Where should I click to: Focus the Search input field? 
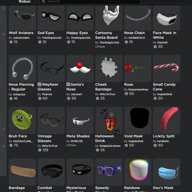90,2
